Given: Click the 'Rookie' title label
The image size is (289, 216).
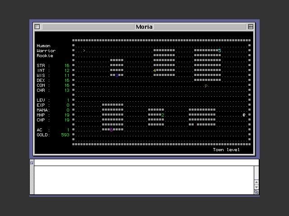Looking at the screenshot, I should pos(45,56).
